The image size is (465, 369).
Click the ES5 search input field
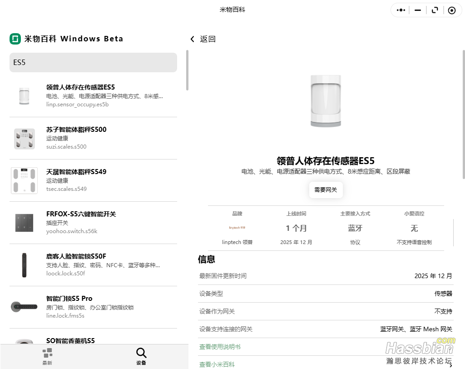(93, 62)
